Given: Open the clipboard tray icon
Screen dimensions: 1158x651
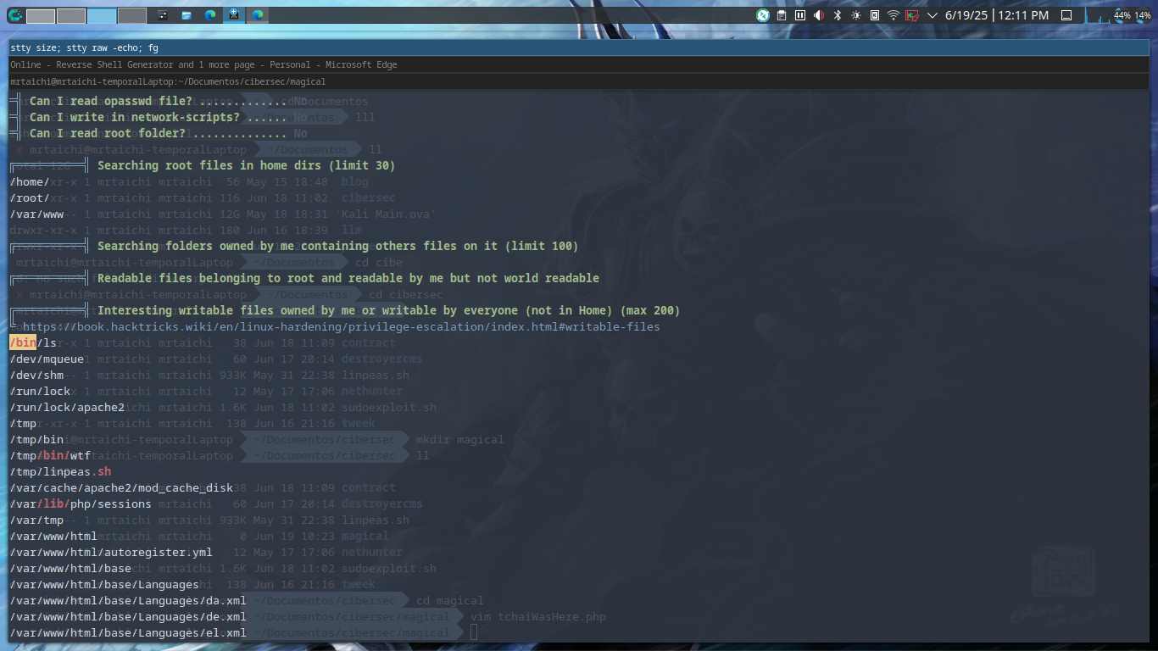Looking at the screenshot, I should point(782,15).
